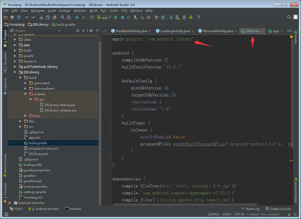Open the Event Log

[251, 209]
